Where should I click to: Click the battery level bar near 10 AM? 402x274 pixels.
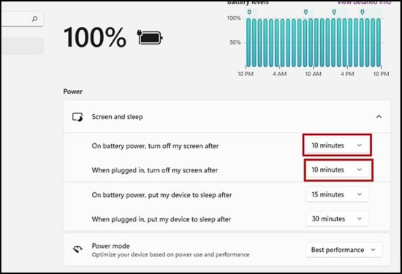tap(311, 43)
